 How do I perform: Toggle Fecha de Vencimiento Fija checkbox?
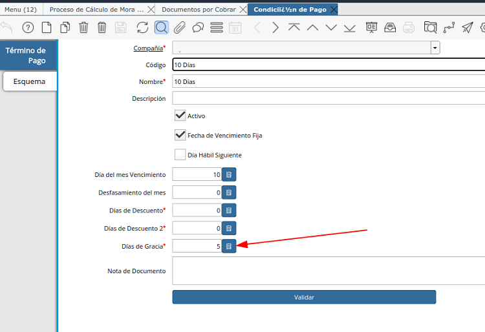180,135
